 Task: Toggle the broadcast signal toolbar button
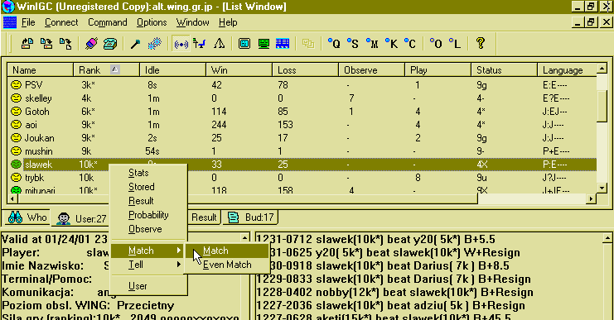(x=181, y=43)
